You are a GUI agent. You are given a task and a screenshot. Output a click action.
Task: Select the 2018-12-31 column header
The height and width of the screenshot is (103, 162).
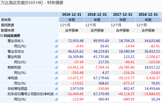97,14
